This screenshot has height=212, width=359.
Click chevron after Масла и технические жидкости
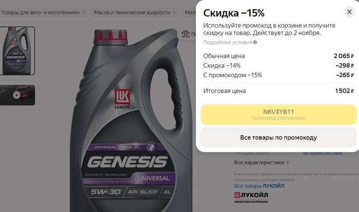pos(174,13)
